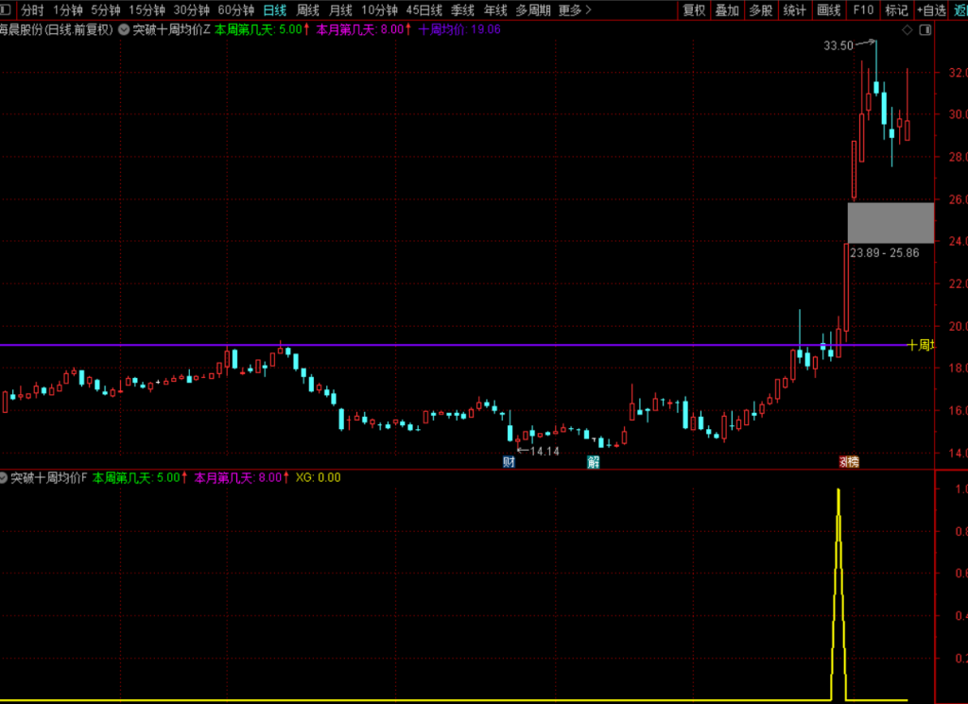Image resolution: width=968 pixels, height=704 pixels.
Task: Open the 画线 drawing tools
Action: point(828,9)
